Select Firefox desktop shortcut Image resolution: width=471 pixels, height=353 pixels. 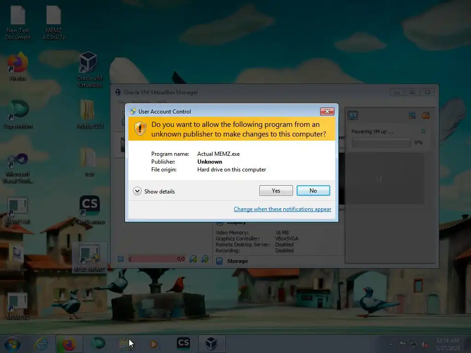click(x=18, y=67)
